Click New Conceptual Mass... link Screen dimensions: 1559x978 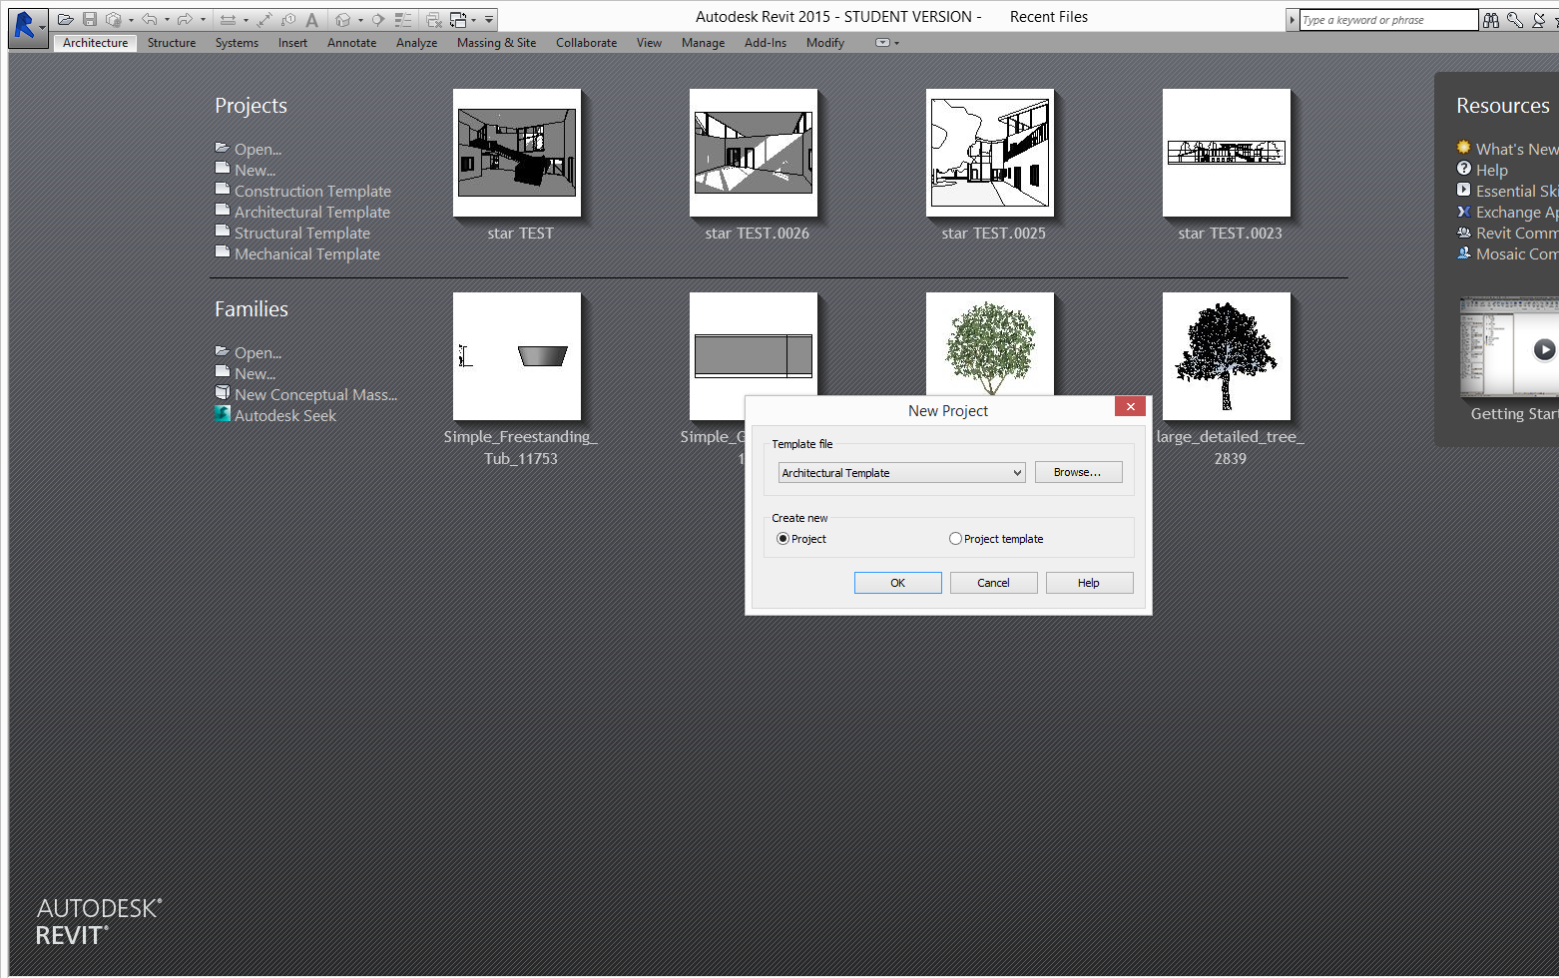(x=315, y=394)
